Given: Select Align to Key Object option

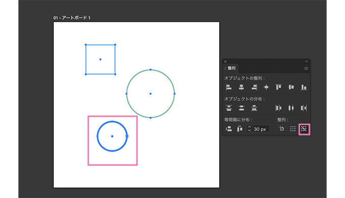Looking at the screenshot, I should (x=304, y=129).
